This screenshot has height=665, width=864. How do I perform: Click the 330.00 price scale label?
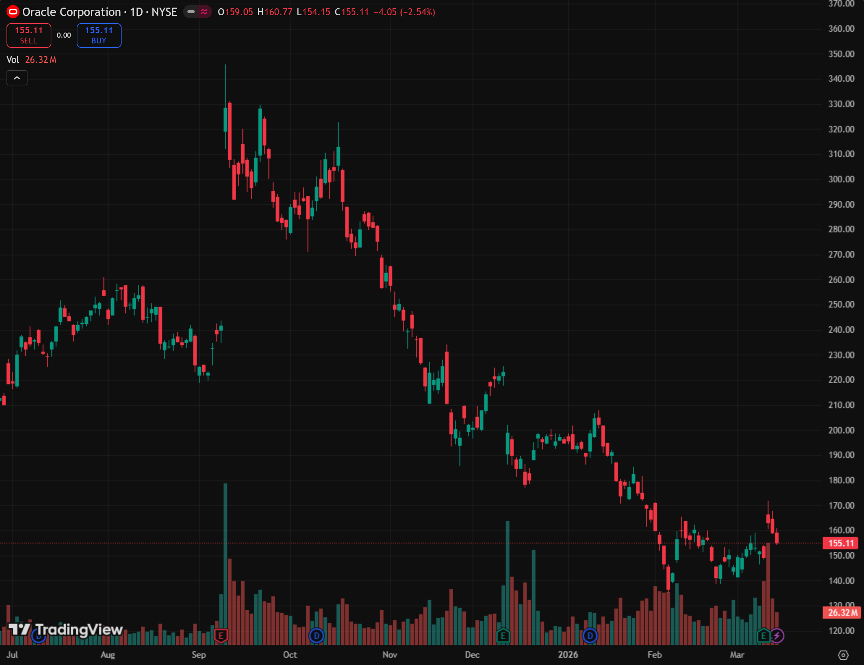[x=842, y=104]
